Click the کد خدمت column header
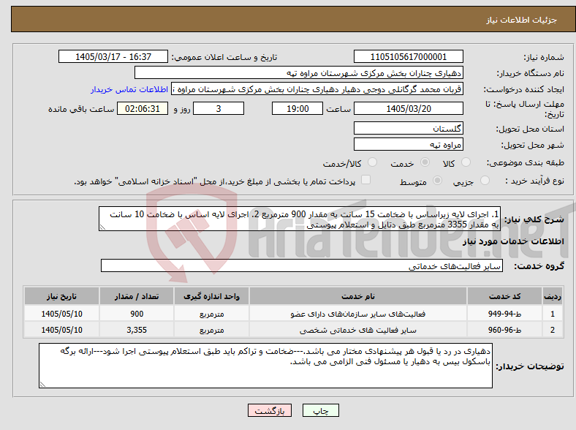 (x=505, y=296)
